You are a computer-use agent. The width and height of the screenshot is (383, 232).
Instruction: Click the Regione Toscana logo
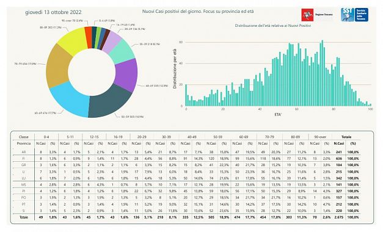pyautogui.click(x=318, y=15)
